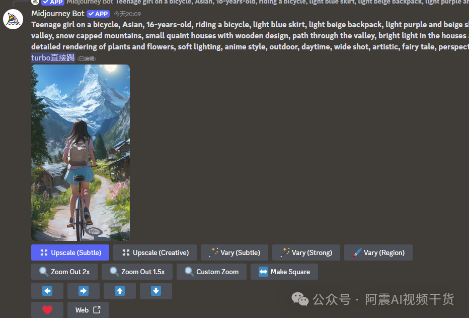
Task: Click the Upscale (Creative) button
Action: point(155,252)
